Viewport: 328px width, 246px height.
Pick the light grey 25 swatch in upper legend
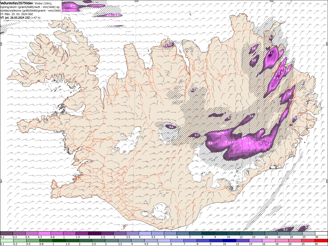309,233
